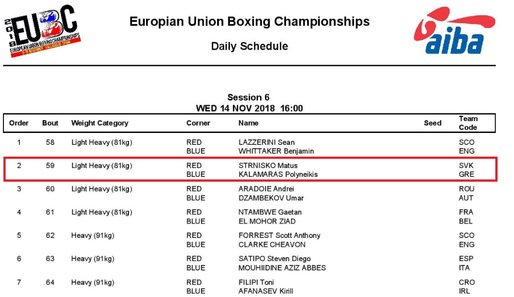Select the name AFANASEV Kirill

(266, 291)
